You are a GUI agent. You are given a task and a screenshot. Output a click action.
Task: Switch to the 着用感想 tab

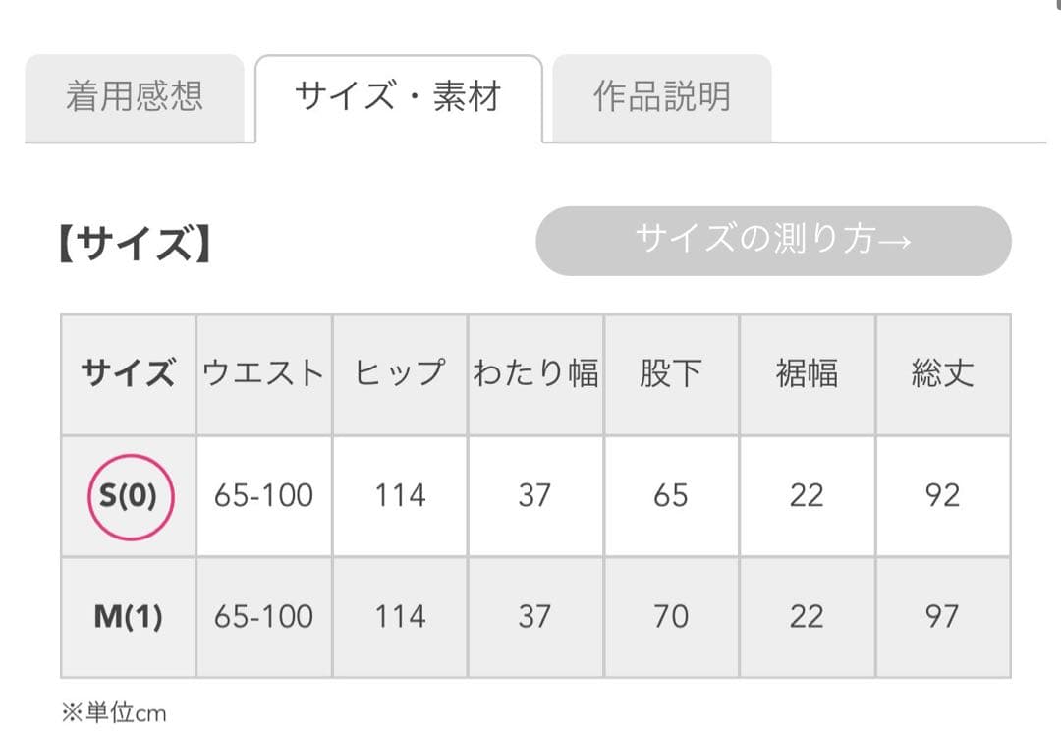point(137,96)
